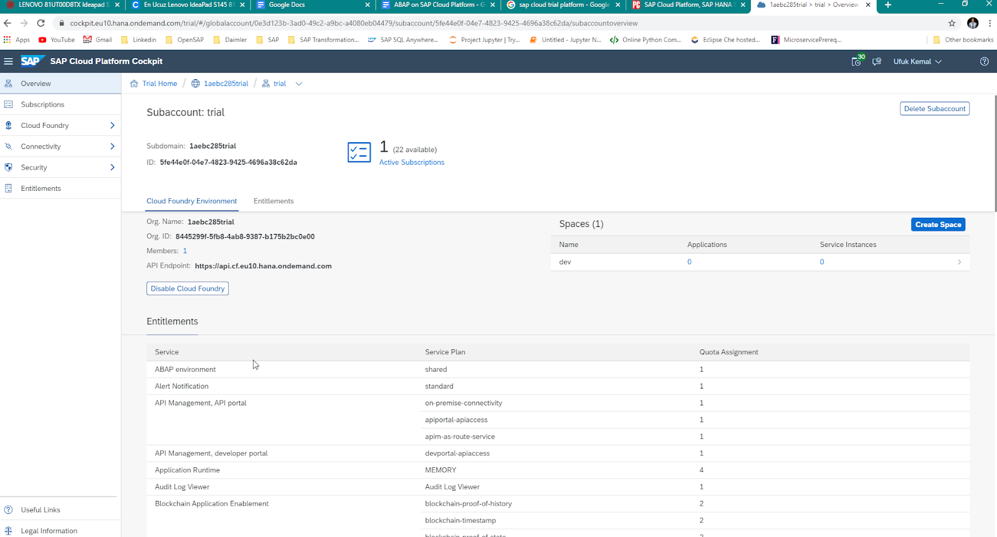This screenshot has width=997, height=537.
Task: Select Overview in the sidebar
Action: (60, 84)
